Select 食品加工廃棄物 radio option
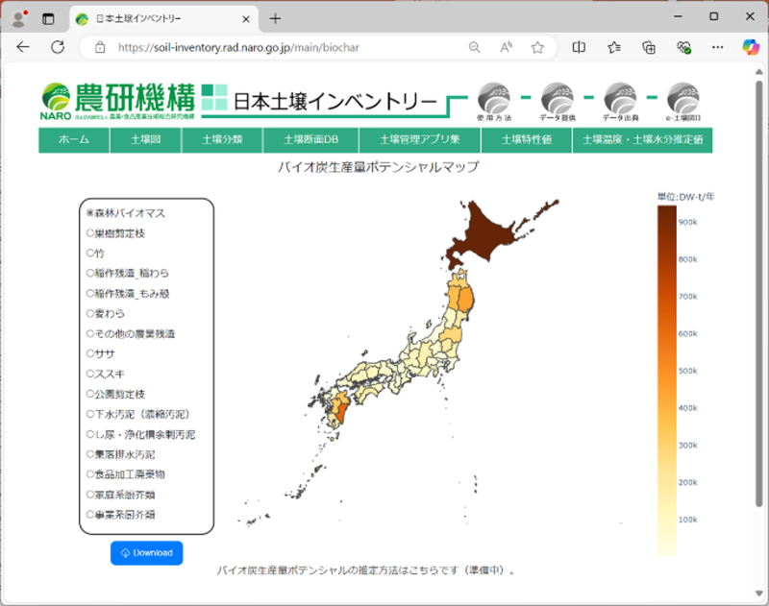This screenshot has width=769, height=606. pos(89,474)
